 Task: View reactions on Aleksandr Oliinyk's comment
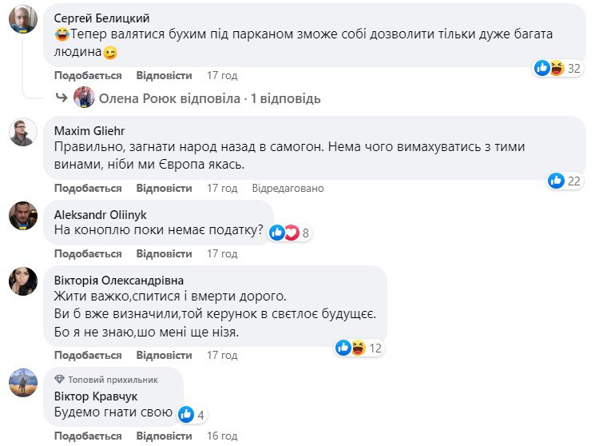tap(289, 233)
